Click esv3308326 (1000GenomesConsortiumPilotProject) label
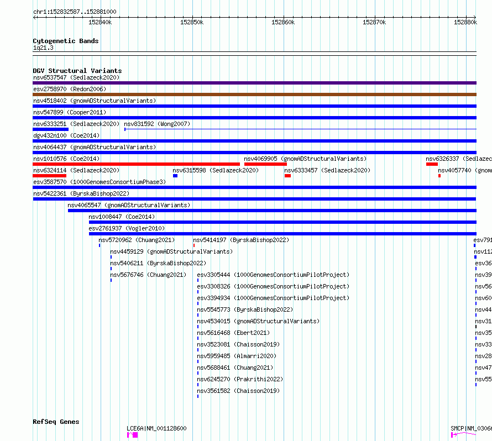Viewport: 492px width, 441px height. coord(273,286)
